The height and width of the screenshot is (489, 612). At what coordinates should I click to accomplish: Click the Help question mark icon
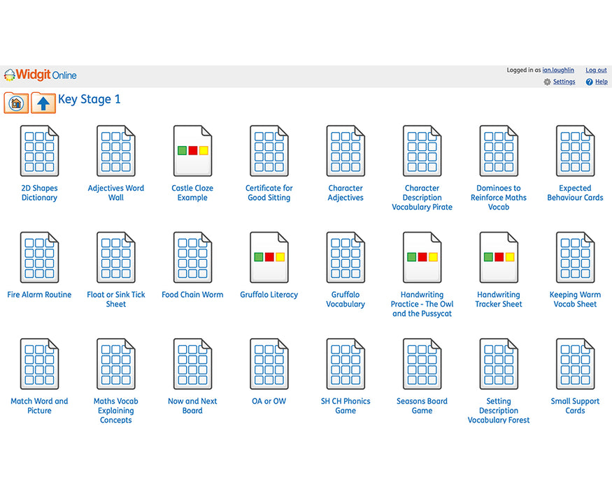coord(589,82)
